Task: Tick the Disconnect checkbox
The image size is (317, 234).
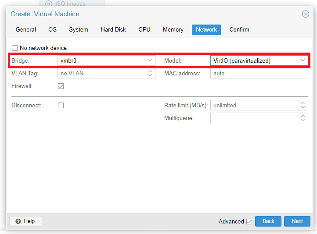Action: click(61, 105)
